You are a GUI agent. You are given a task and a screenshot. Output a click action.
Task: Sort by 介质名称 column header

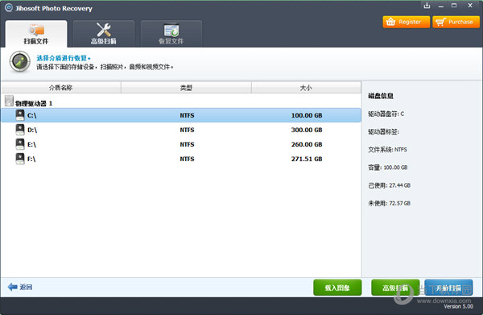(x=61, y=88)
